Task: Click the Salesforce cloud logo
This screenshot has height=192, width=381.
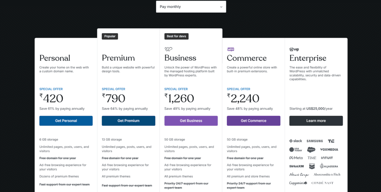Action: coord(311,150)
